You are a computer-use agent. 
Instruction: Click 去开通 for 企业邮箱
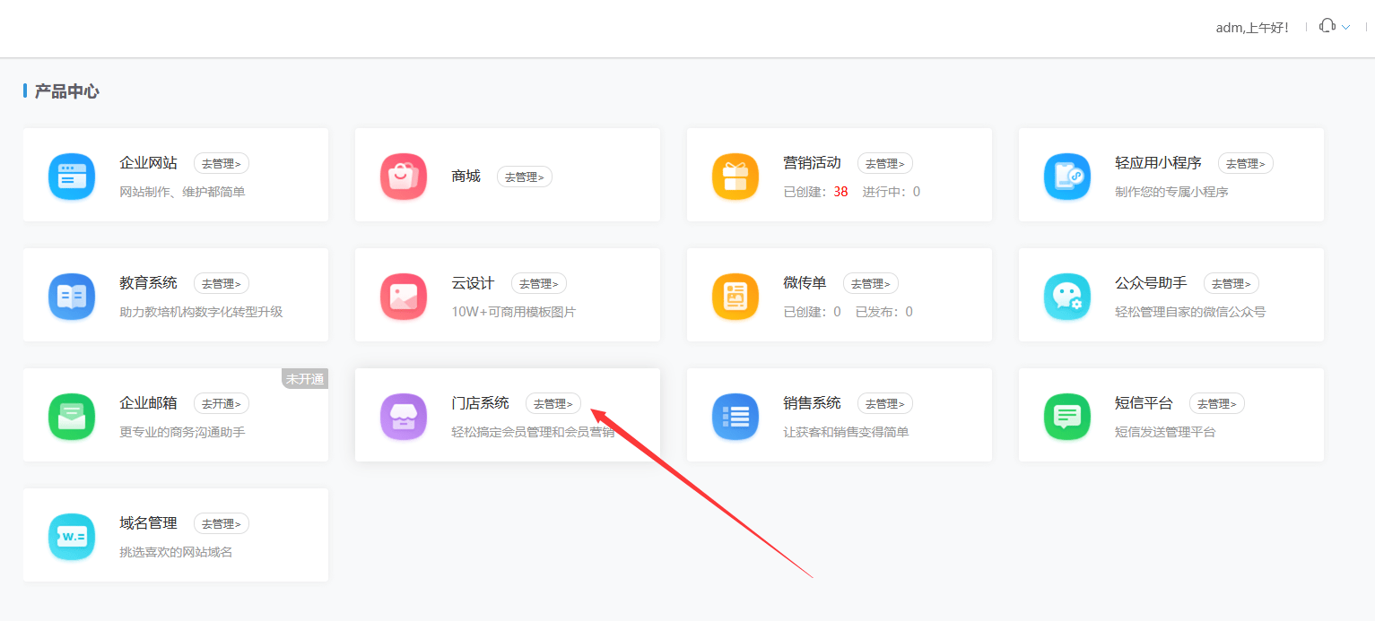(x=221, y=403)
